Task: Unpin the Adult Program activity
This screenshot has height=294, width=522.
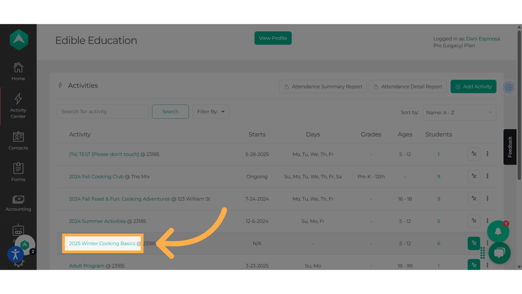Action: [x=474, y=265]
